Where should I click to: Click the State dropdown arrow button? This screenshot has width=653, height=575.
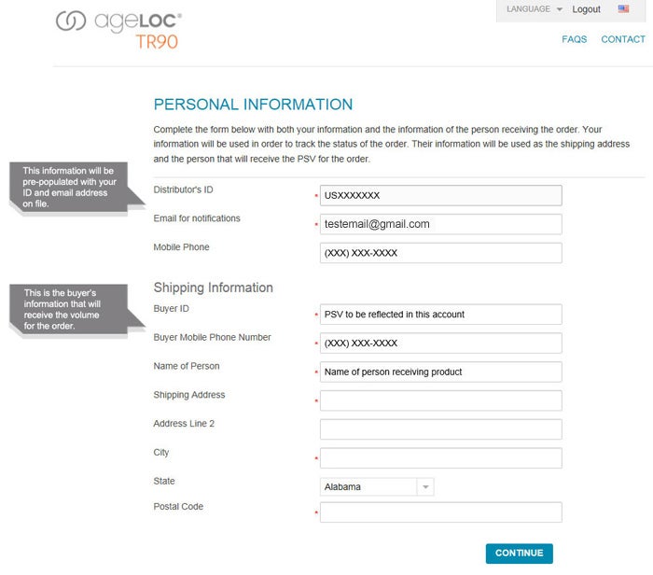tap(425, 486)
